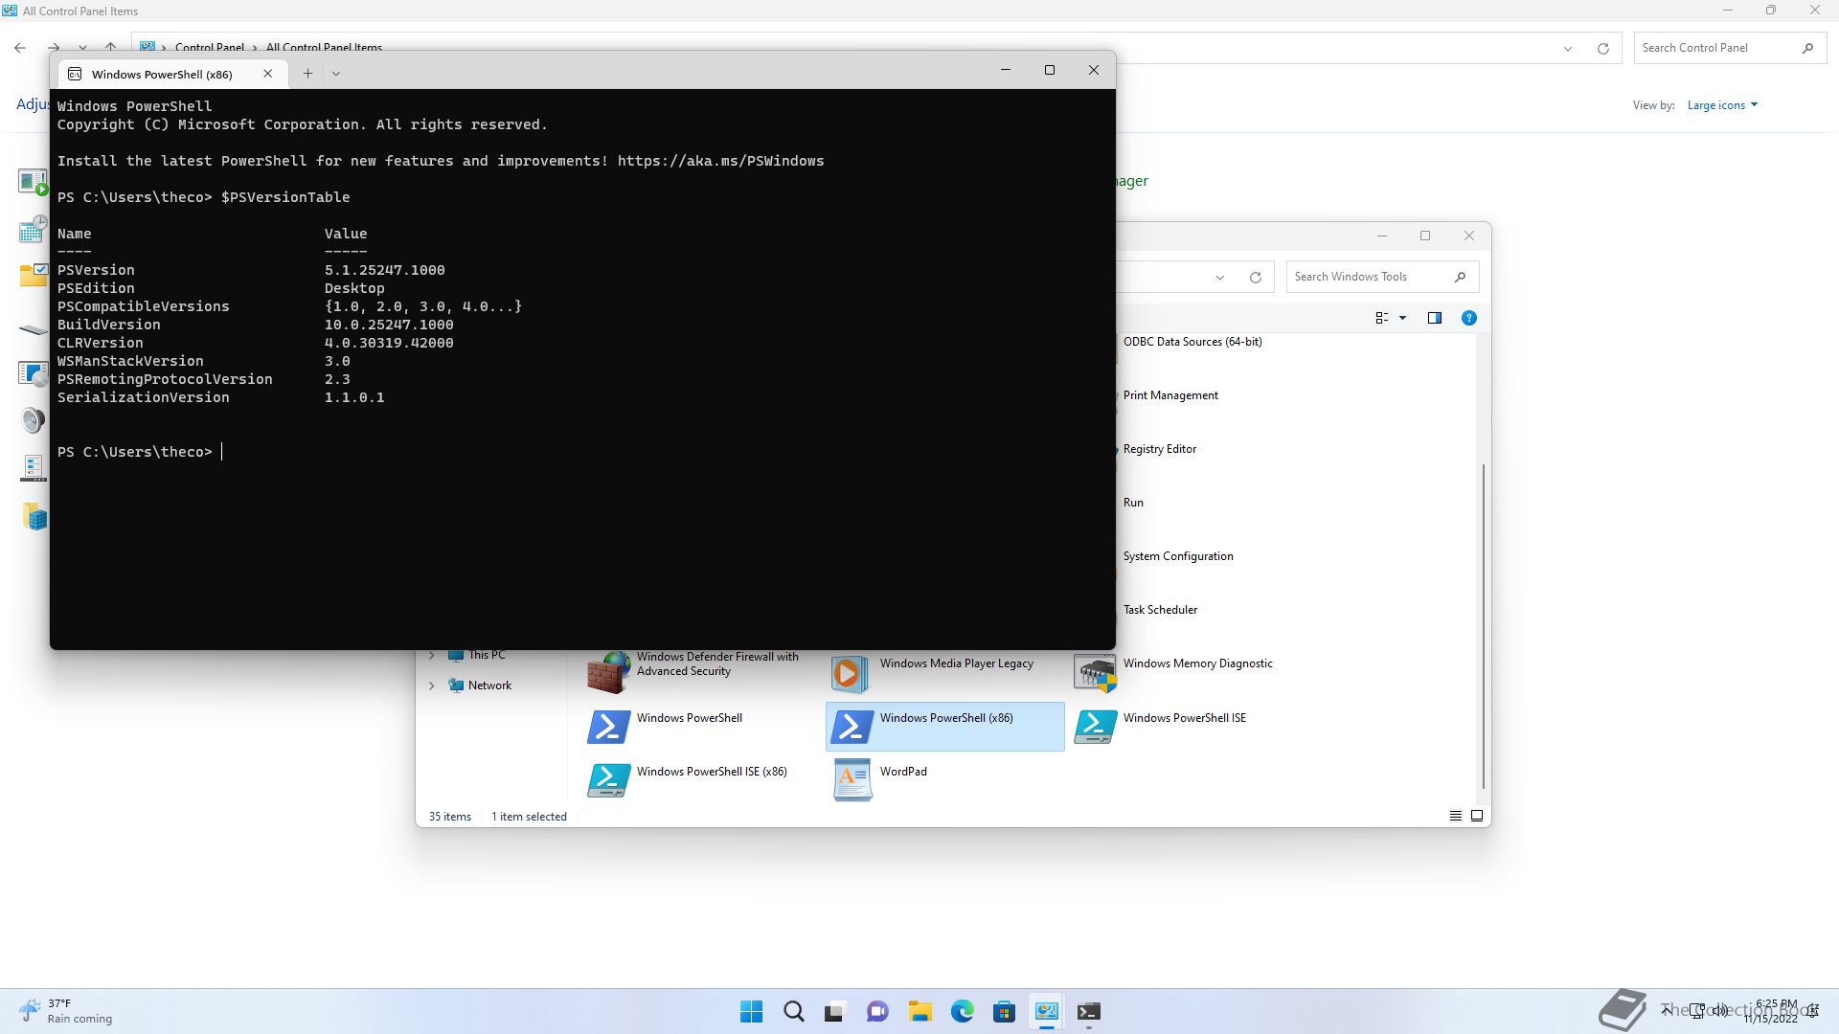This screenshot has height=1034, width=1839.
Task: Expand the Network tree node
Action: click(x=432, y=686)
